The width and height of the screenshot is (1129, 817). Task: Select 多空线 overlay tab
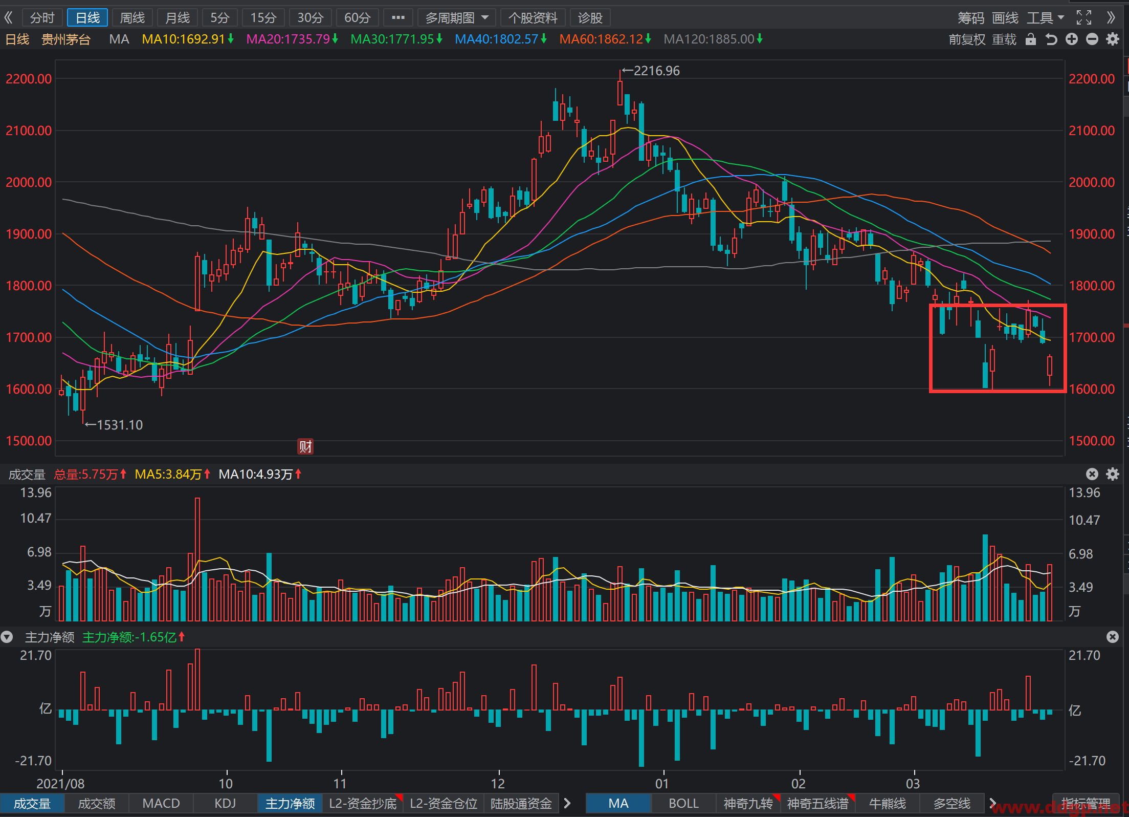point(952,803)
